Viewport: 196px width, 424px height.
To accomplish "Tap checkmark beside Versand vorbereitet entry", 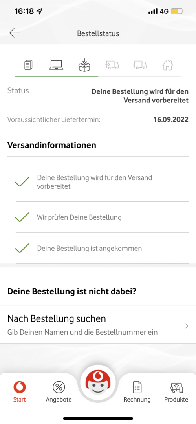I will pyautogui.click(x=22, y=182).
